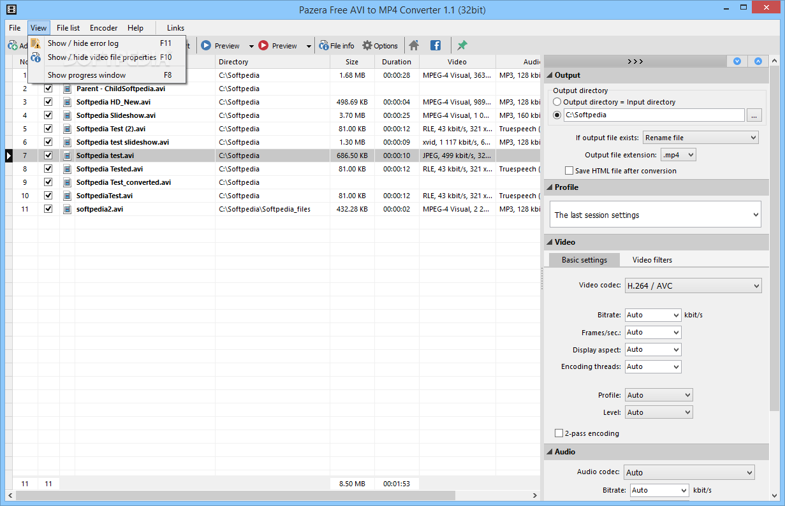Screen dimensions: 785x506
Task: Open the Help menu
Action: point(135,28)
